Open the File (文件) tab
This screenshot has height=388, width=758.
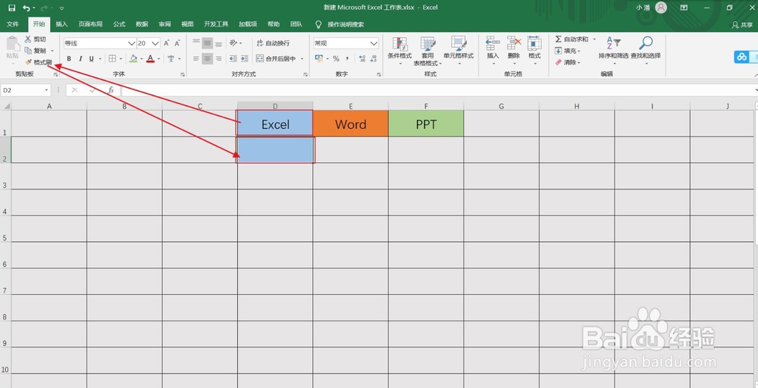pyautogui.click(x=13, y=24)
